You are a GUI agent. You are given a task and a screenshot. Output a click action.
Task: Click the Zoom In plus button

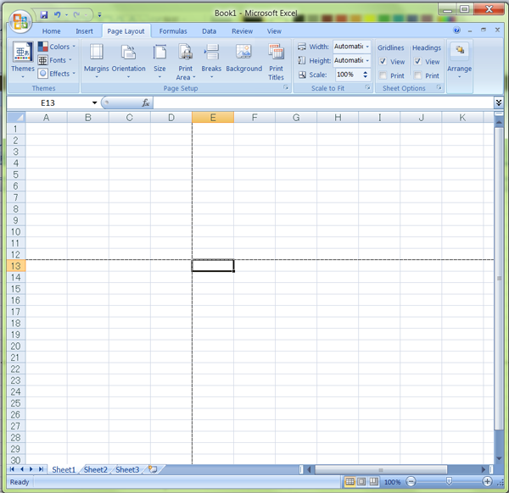tap(487, 482)
